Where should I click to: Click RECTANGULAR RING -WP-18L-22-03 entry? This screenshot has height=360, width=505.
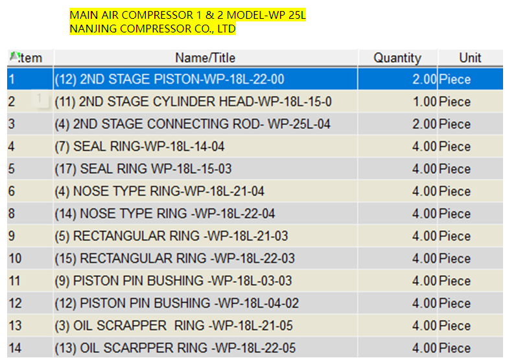pos(174,258)
